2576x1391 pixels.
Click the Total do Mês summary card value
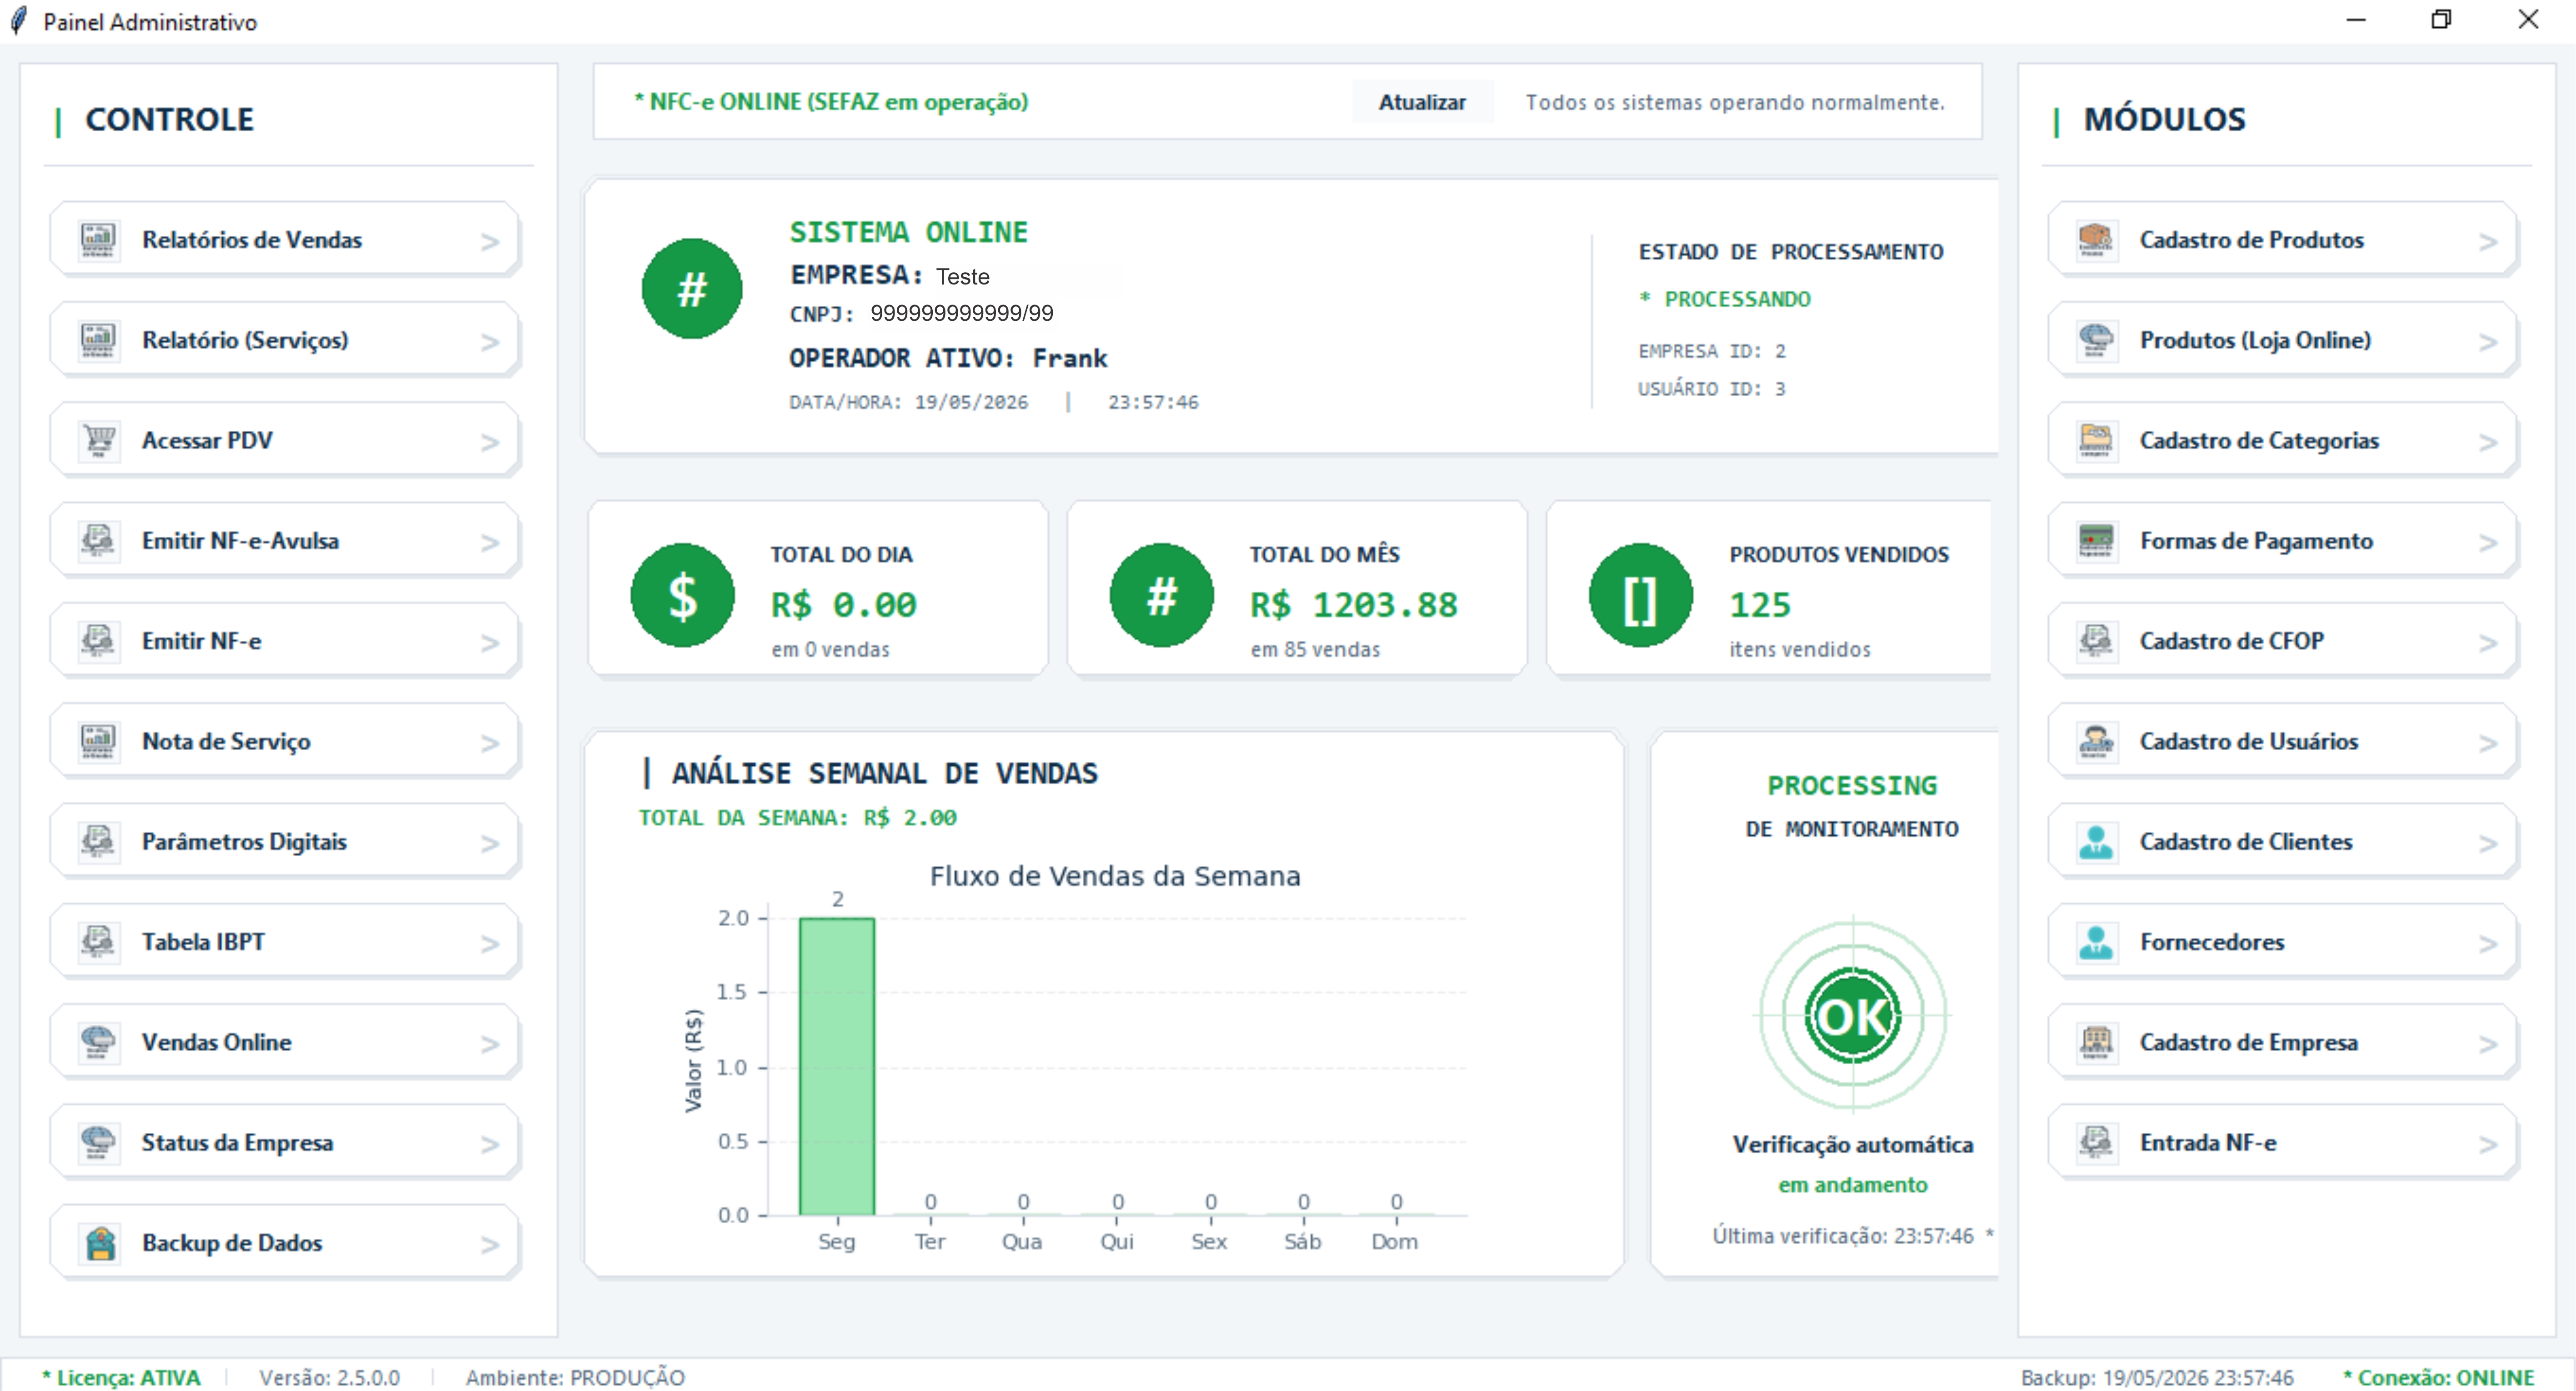1354,605
